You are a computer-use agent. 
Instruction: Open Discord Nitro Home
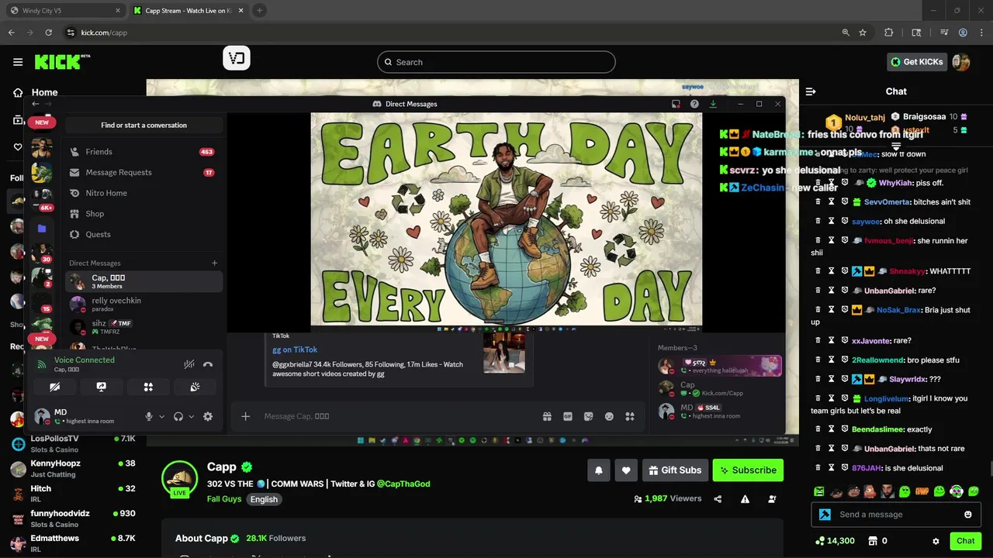(x=144, y=193)
